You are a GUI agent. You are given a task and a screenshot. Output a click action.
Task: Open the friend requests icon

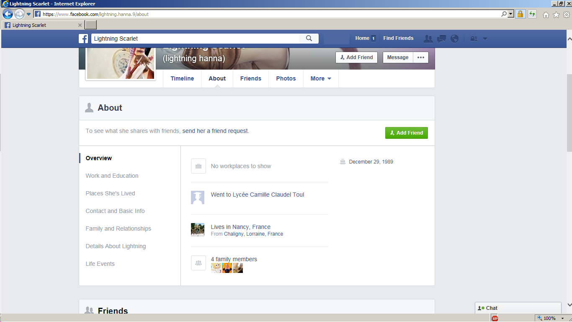[428, 39]
